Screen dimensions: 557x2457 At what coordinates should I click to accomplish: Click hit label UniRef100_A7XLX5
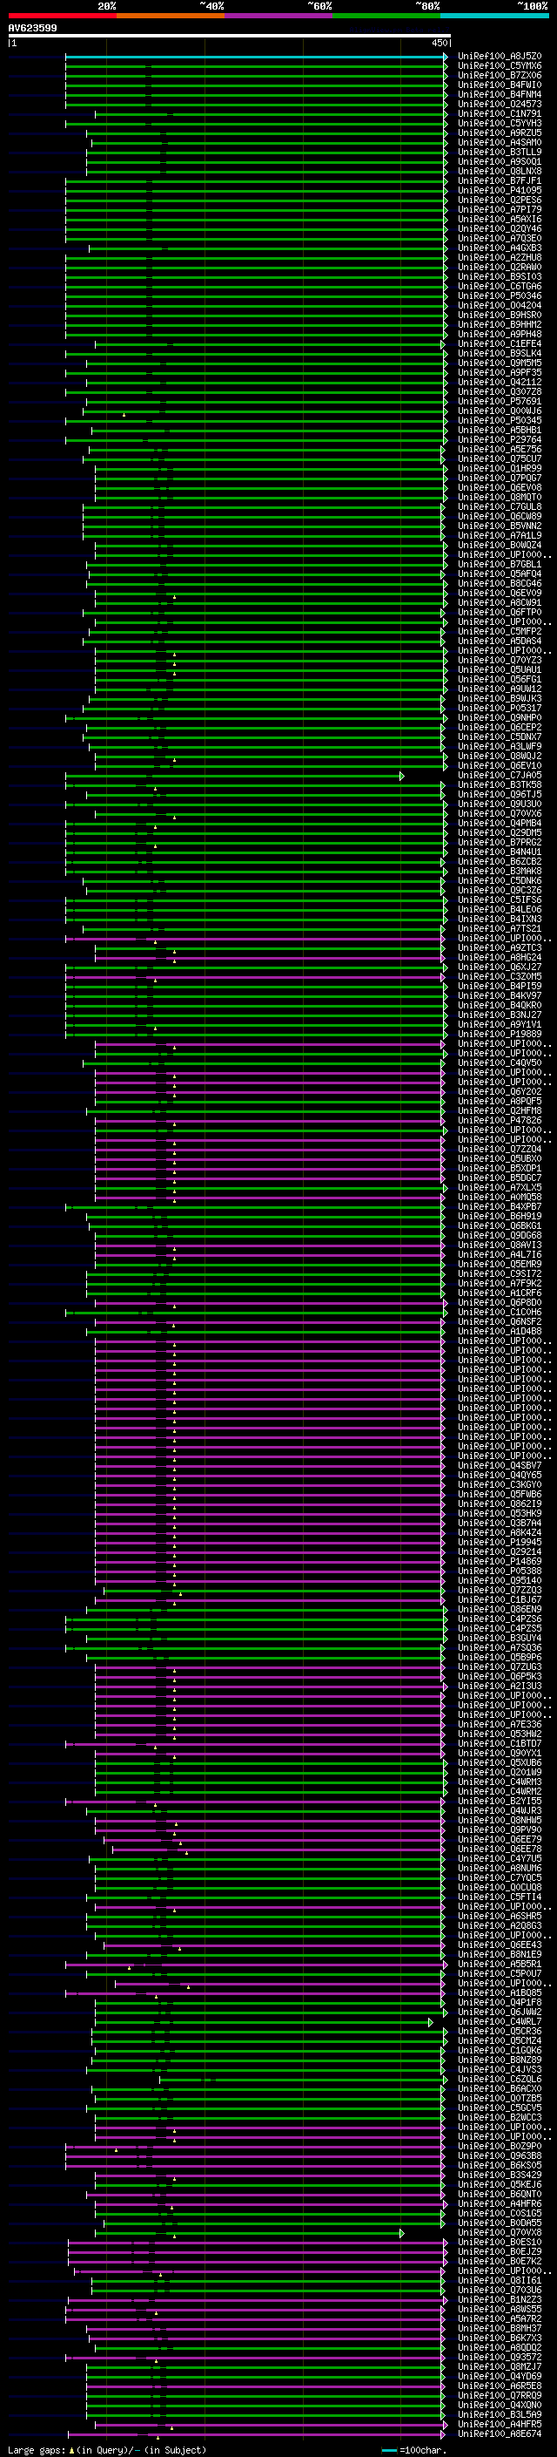[500, 1187]
